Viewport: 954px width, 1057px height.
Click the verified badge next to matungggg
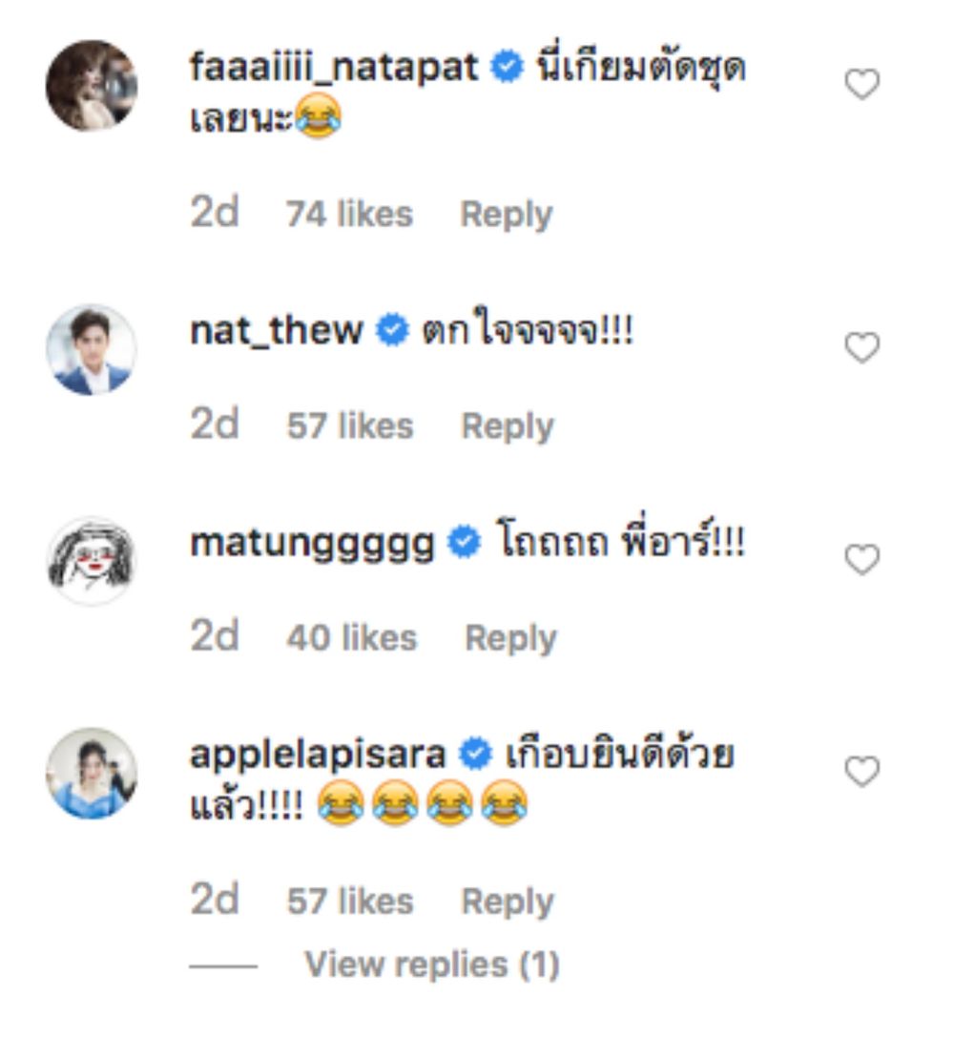(x=465, y=542)
